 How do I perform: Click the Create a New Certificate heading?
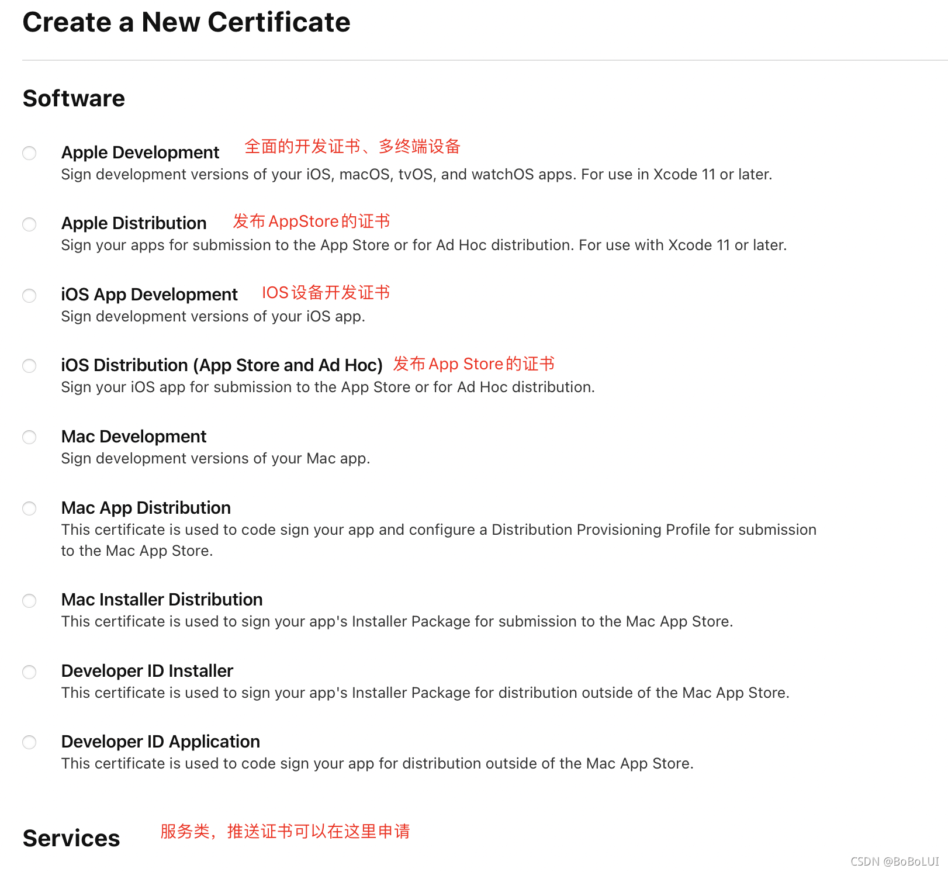click(186, 22)
